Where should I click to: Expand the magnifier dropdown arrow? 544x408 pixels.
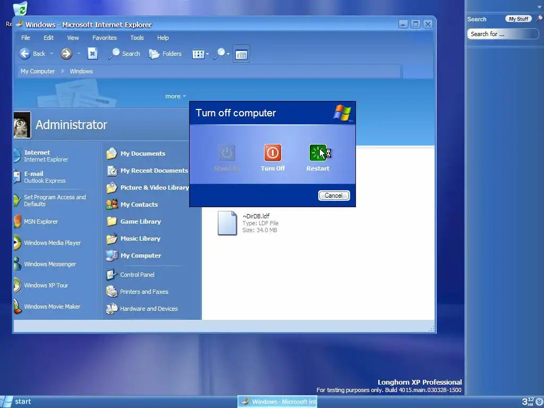228,54
